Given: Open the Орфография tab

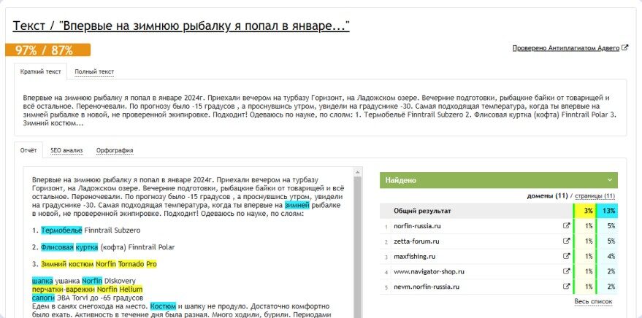Looking at the screenshot, I should point(115,150).
